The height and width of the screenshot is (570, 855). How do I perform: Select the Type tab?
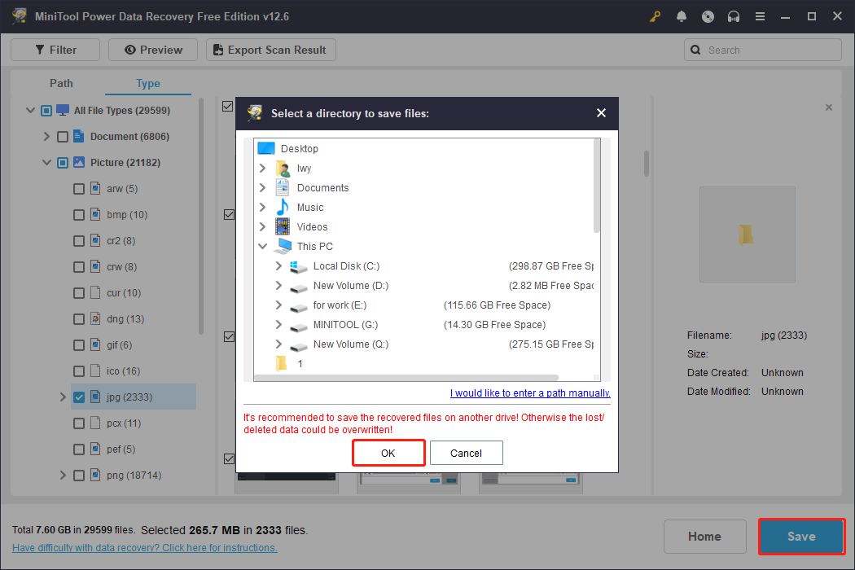tap(147, 83)
